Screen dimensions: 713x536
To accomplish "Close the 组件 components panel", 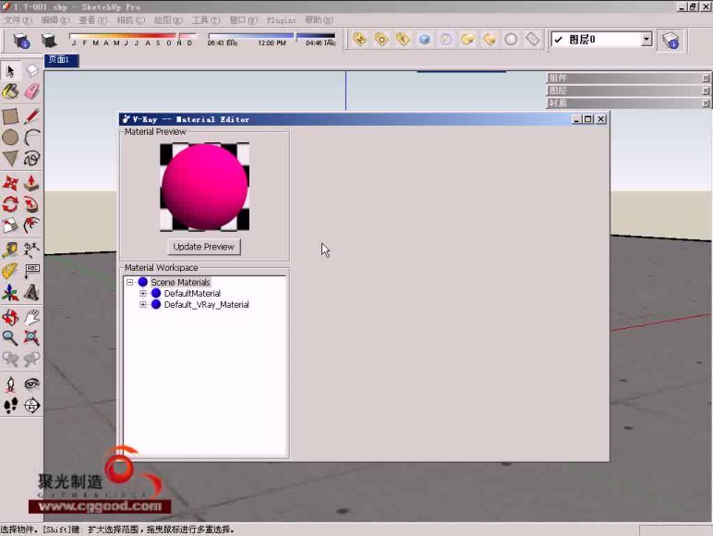I will (x=706, y=78).
